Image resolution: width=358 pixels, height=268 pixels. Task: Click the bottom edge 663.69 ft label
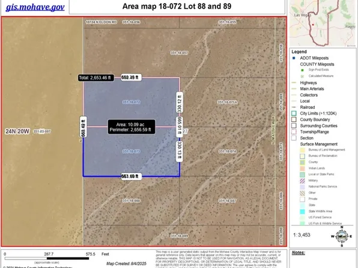131,177
